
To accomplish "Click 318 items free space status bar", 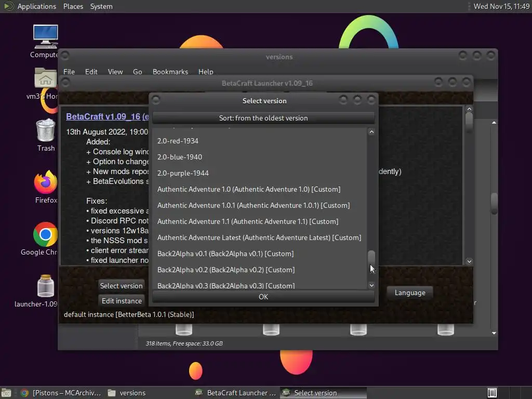I will click(184, 343).
